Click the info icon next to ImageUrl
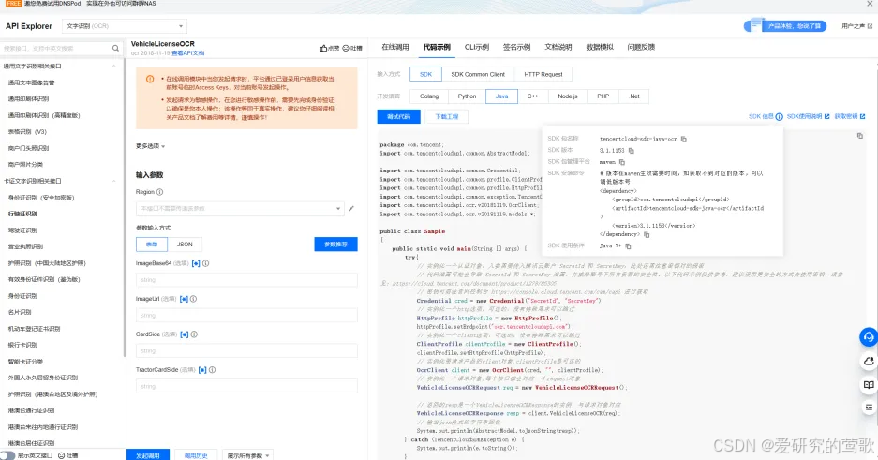 pos(194,299)
